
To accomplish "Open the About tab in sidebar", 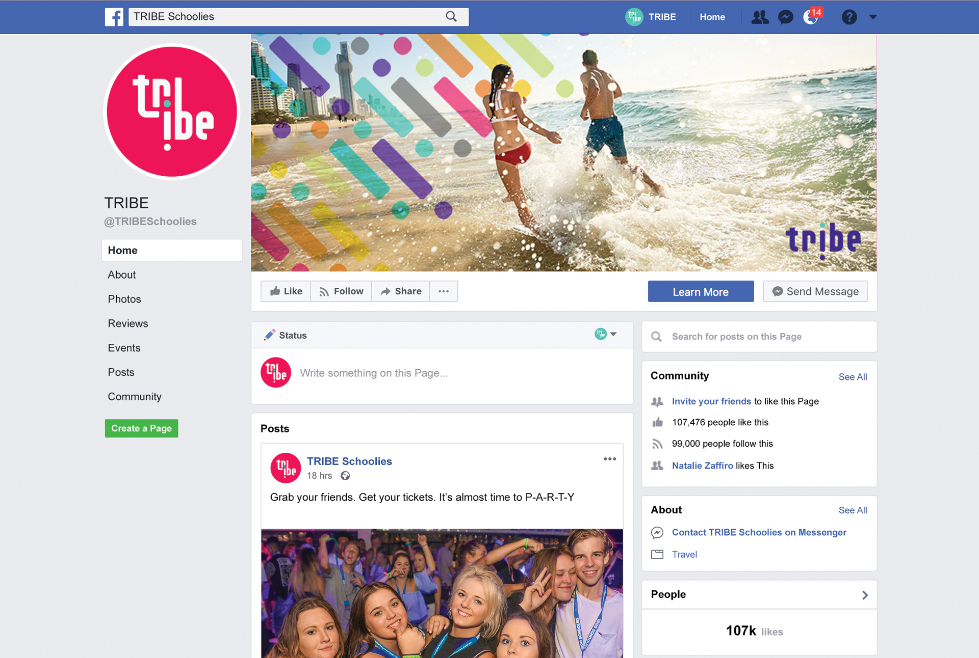I will tap(122, 275).
